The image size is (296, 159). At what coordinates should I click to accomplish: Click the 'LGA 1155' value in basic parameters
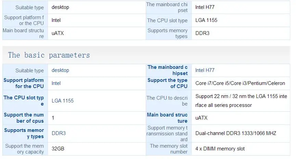click(x=63, y=101)
